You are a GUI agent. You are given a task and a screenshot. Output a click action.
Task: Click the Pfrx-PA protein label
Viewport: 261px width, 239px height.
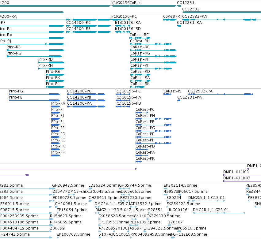[x=58, y=103]
